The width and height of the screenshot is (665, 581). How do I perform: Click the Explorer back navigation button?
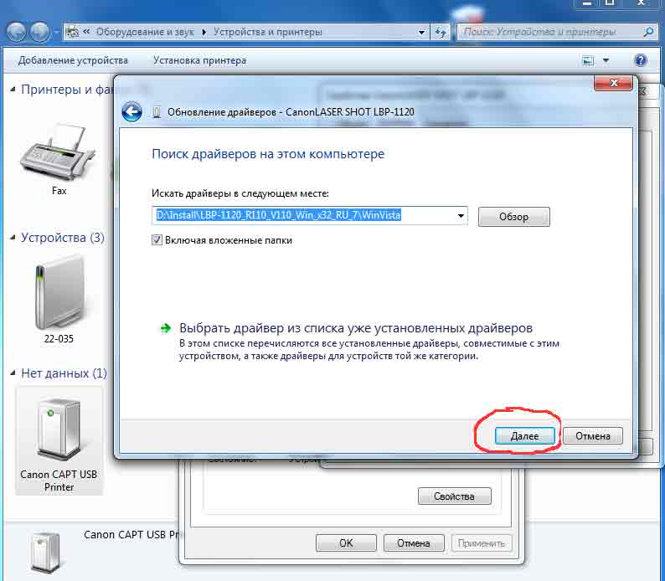17,32
